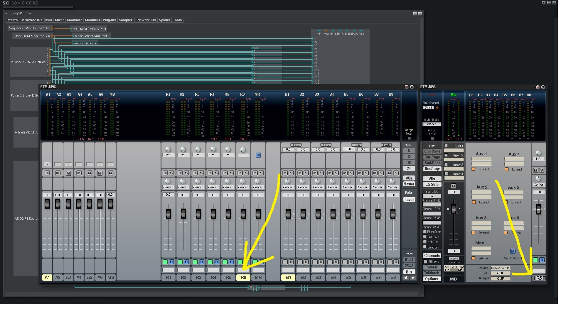Mute the MS channel
Image resolution: width=566 pixels, height=311 pixels.
coord(111,173)
